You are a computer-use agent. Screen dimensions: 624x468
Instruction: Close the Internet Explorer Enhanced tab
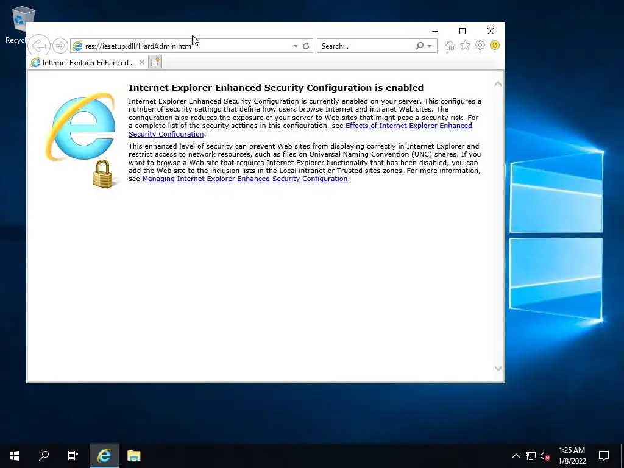click(x=141, y=63)
